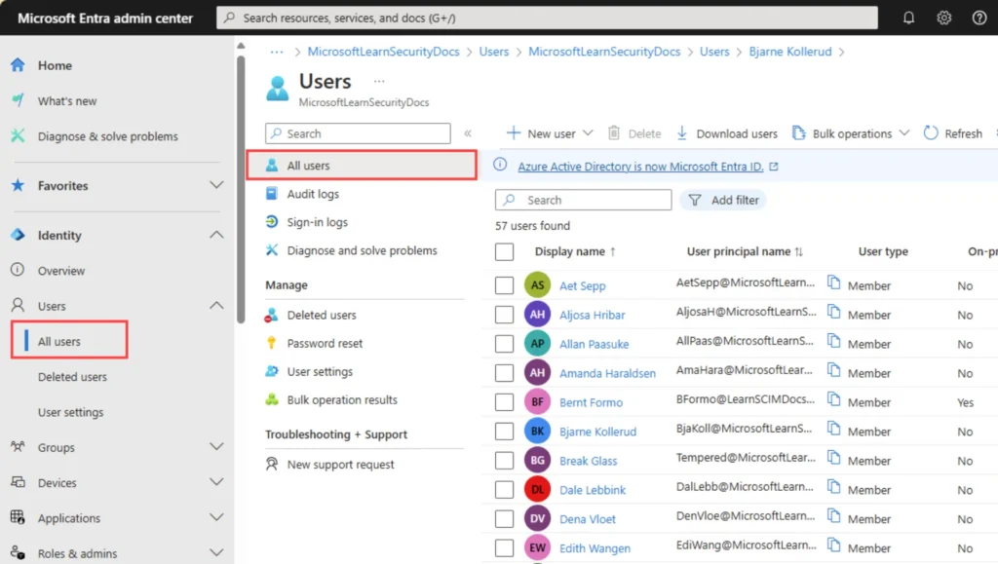Viewport: 998px width, 564px height.
Task: Click the blade menu Search box
Action: [358, 133]
